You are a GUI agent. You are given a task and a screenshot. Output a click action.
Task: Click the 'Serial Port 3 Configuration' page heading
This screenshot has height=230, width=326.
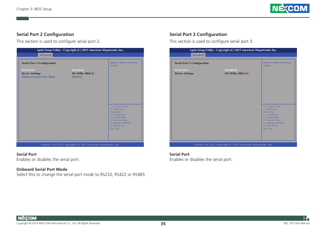pyautogui.click(x=198, y=34)
